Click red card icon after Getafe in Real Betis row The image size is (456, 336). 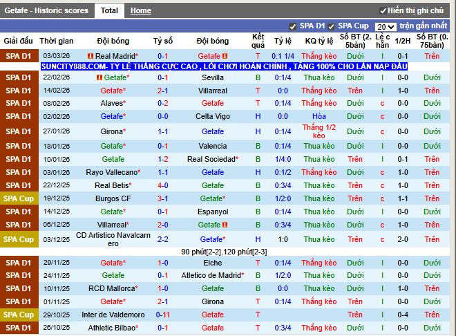pyautogui.click(x=225, y=185)
